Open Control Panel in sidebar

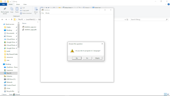tap(10, 85)
